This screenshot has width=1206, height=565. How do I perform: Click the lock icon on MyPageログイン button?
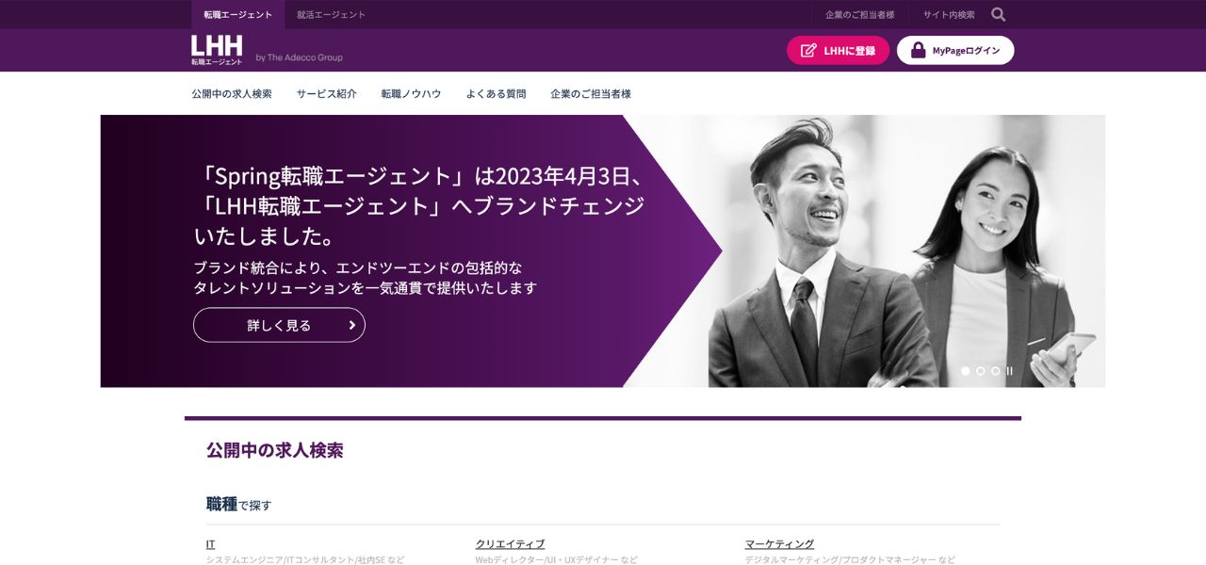point(916,50)
